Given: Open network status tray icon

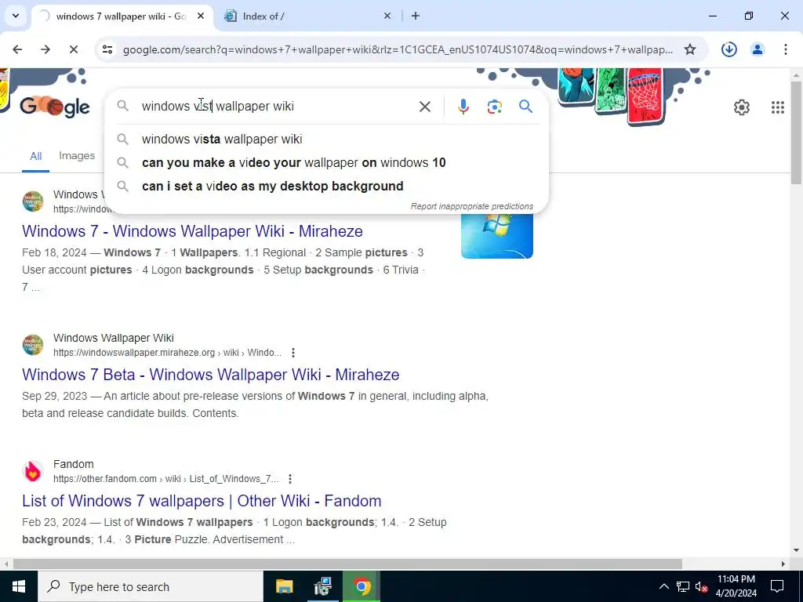Looking at the screenshot, I should coord(683,586).
